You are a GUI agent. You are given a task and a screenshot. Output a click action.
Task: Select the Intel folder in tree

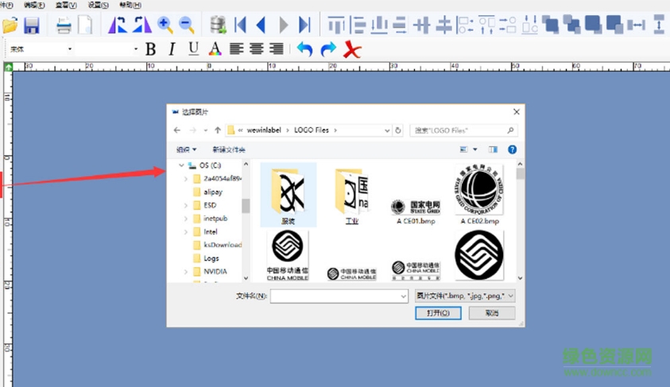211,232
